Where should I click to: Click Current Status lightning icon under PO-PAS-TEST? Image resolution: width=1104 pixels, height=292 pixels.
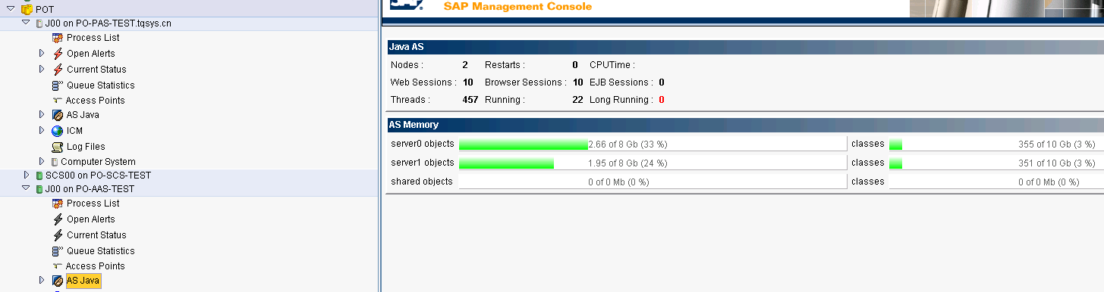pyautogui.click(x=58, y=69)
